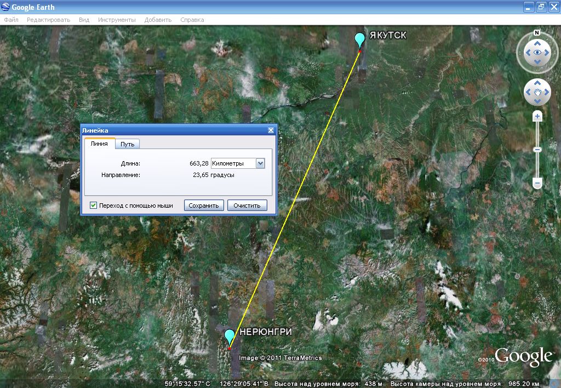Switch to the Путь tab

(128, 144)
